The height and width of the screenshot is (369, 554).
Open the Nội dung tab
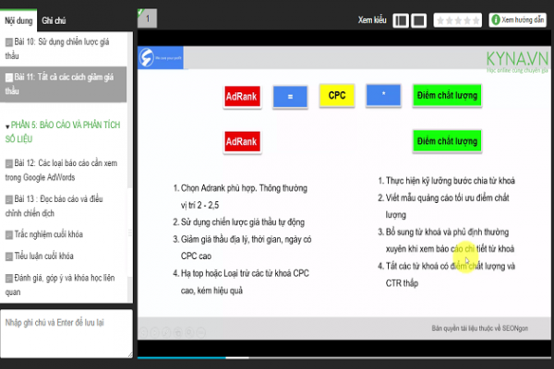[x=18, y=19]
